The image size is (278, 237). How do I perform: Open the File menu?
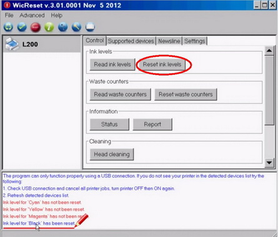(x=9, y=16)
